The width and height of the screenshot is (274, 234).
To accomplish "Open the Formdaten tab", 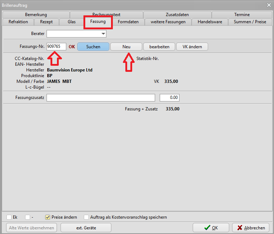I will click(x=128, y=22).
